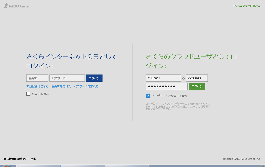Click © 2016 SAKURA Internet Inc. text
265x167 pixels.
[242, 159]
